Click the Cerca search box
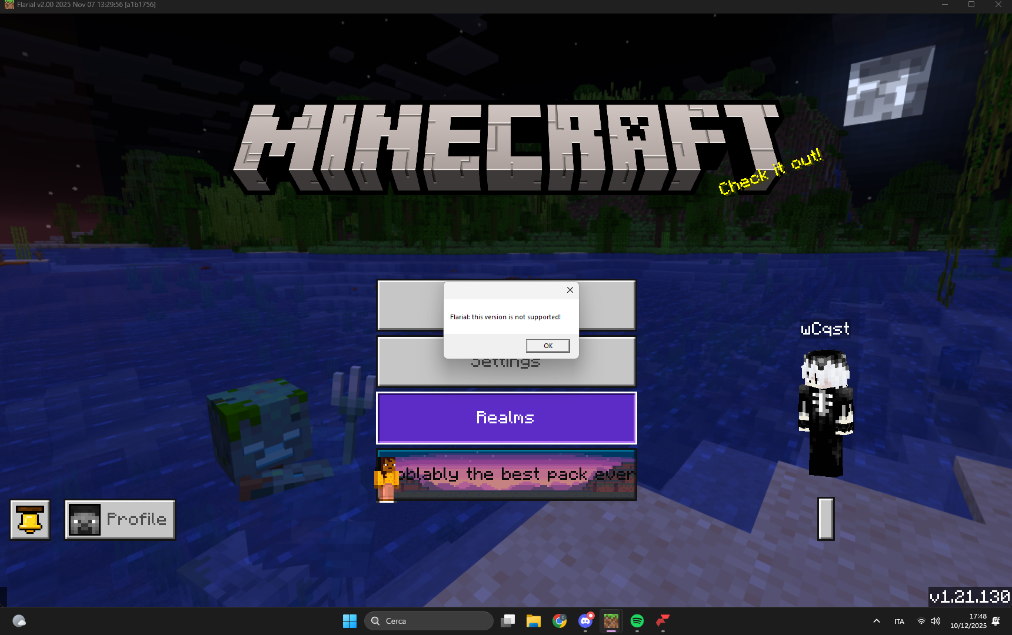Screen dimensions: 1012x635 pyautogui.click(x=430, y=620)
